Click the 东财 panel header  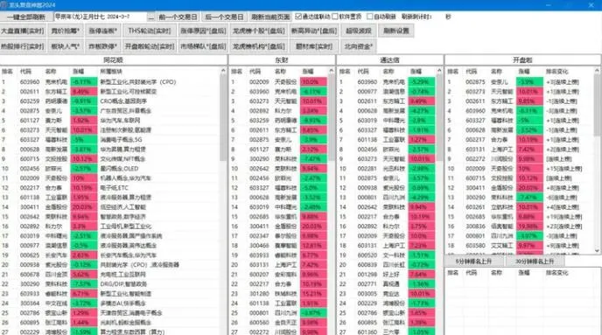pyautogui.click(x=282, y=60)
